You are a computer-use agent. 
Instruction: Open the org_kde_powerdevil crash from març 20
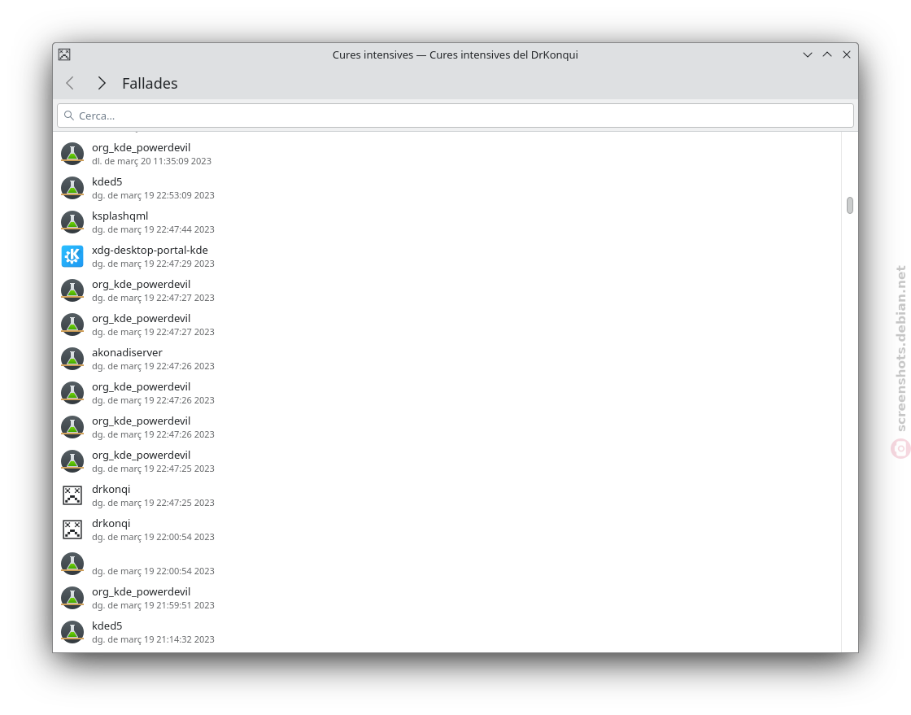(x=447, y=154)
